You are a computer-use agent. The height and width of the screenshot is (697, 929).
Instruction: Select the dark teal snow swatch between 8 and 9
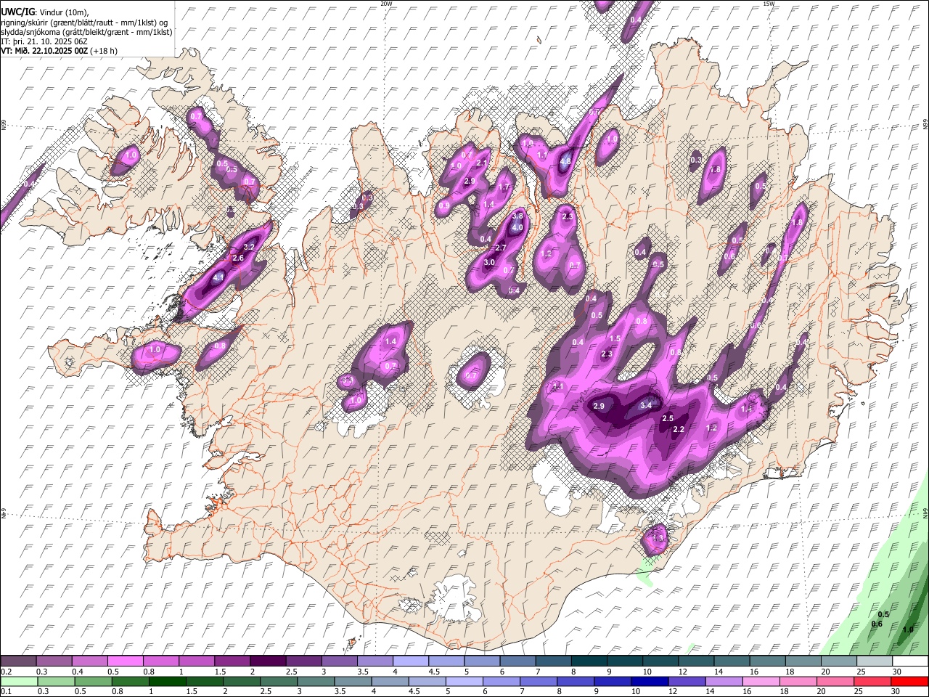pos(589,661)
